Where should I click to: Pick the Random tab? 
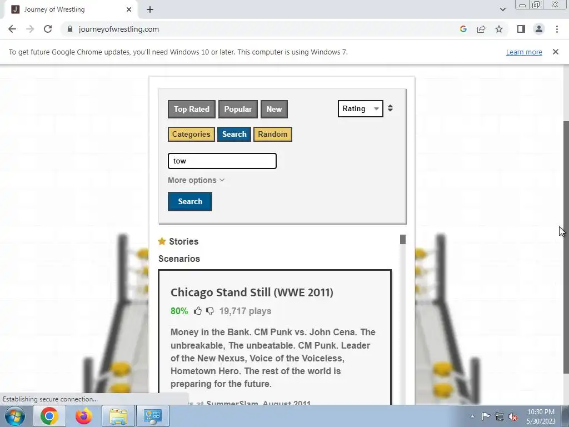[272, 135]
